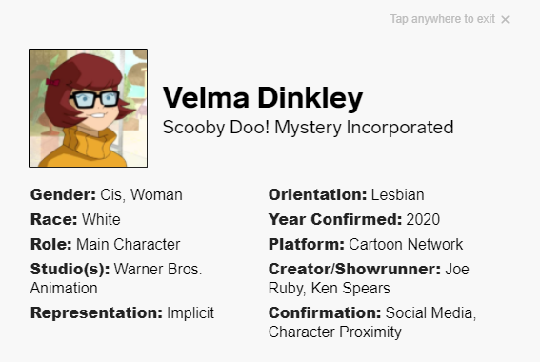The height and width of the screenshot is (362, 540).
Task: Click the 'White' race value
Action: point(101,219)
